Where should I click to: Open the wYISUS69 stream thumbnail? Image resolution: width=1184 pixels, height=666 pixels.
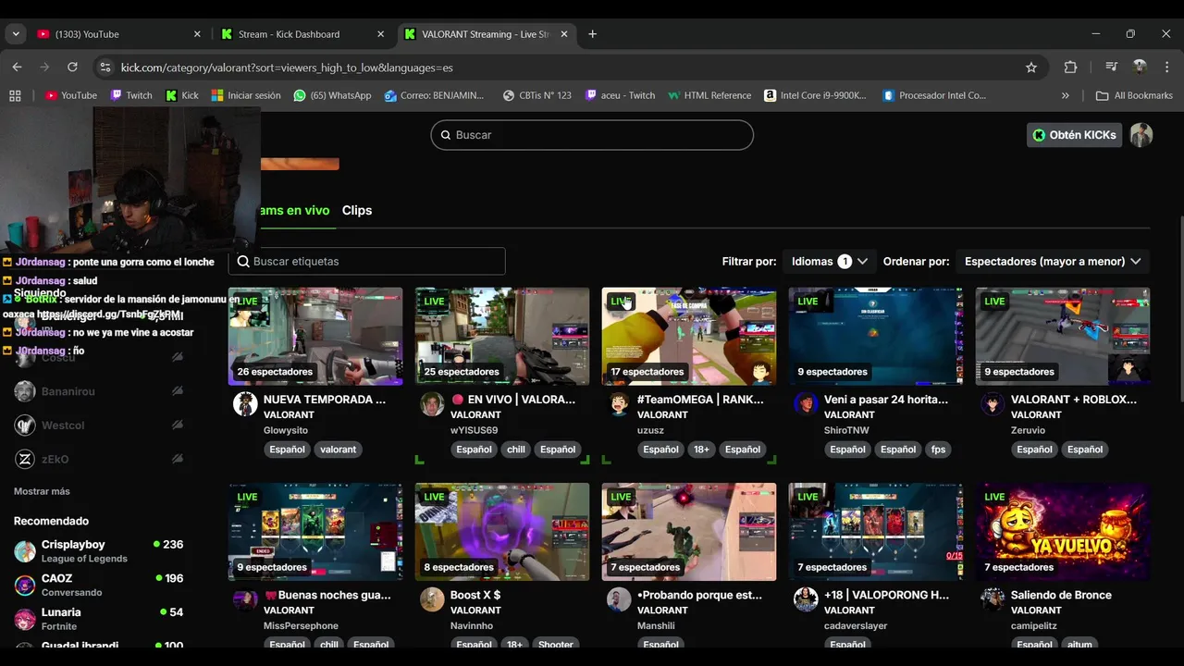pyautogui.click(x=502, y=336)
